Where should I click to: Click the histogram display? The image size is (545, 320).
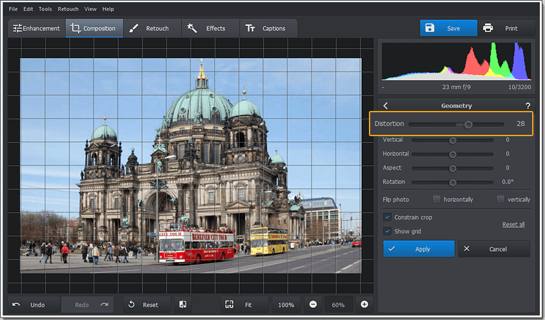[x=456, y=61]
